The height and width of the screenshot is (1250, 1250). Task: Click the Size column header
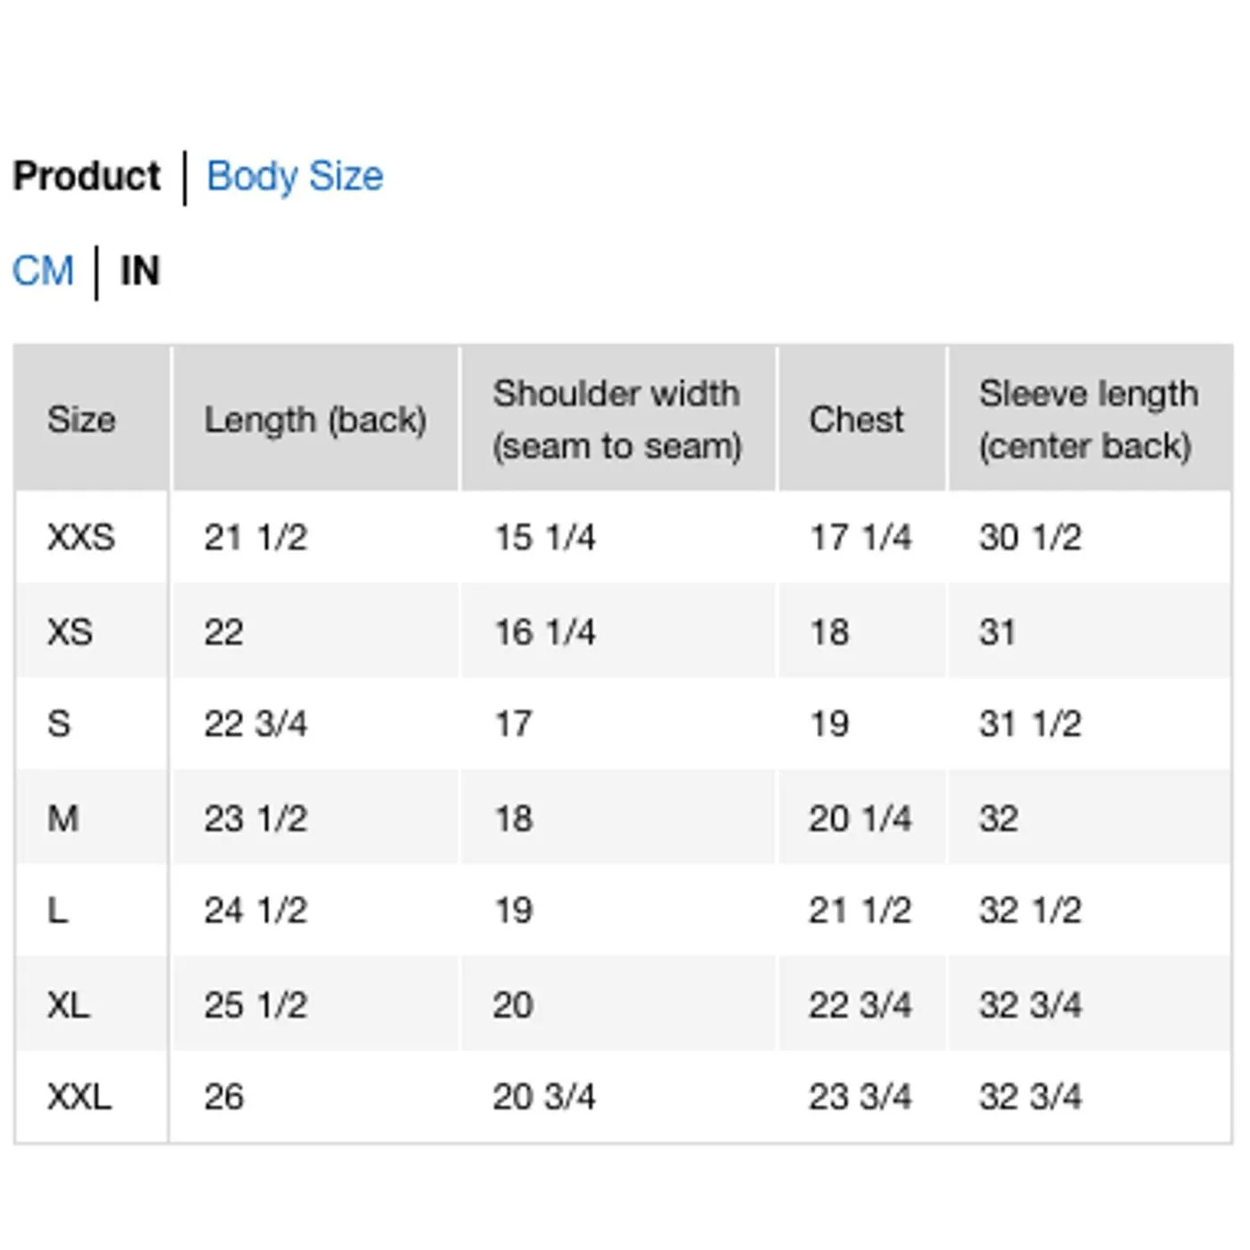click(81, 419)
